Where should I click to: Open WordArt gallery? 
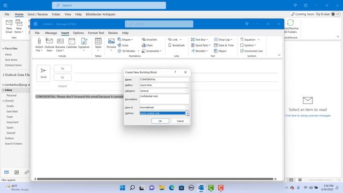[199, 51]
